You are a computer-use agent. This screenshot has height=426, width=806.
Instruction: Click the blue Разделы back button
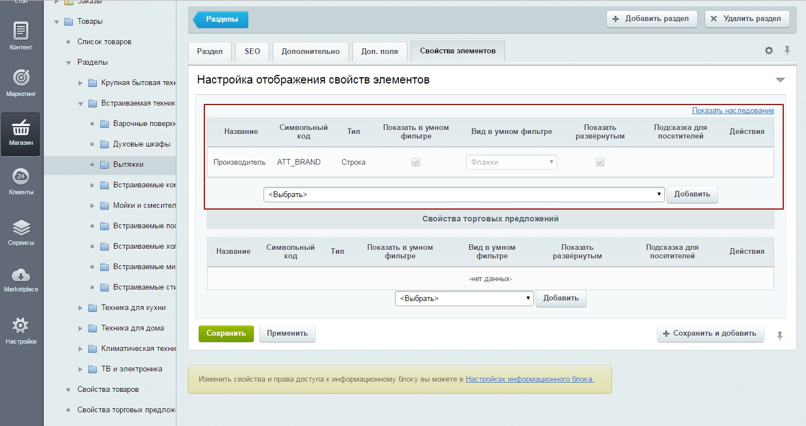point(221,19)
